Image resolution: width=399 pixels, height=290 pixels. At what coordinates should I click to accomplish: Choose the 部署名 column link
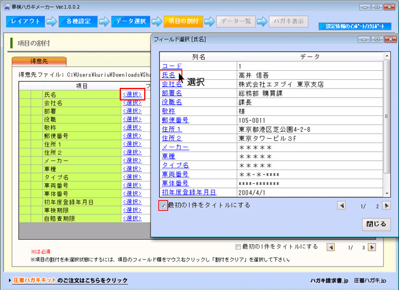coord(172,93)
